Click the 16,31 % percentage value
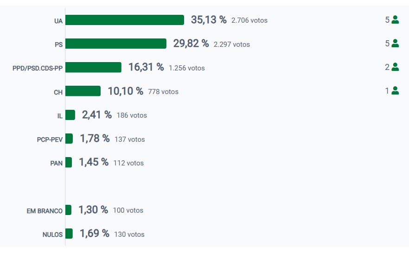The width and height of the screenshot is (409, 253). click(x=146, y=67)
